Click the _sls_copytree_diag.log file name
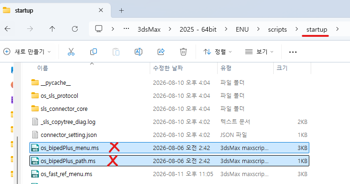350x184 pixels. [68, 122]
